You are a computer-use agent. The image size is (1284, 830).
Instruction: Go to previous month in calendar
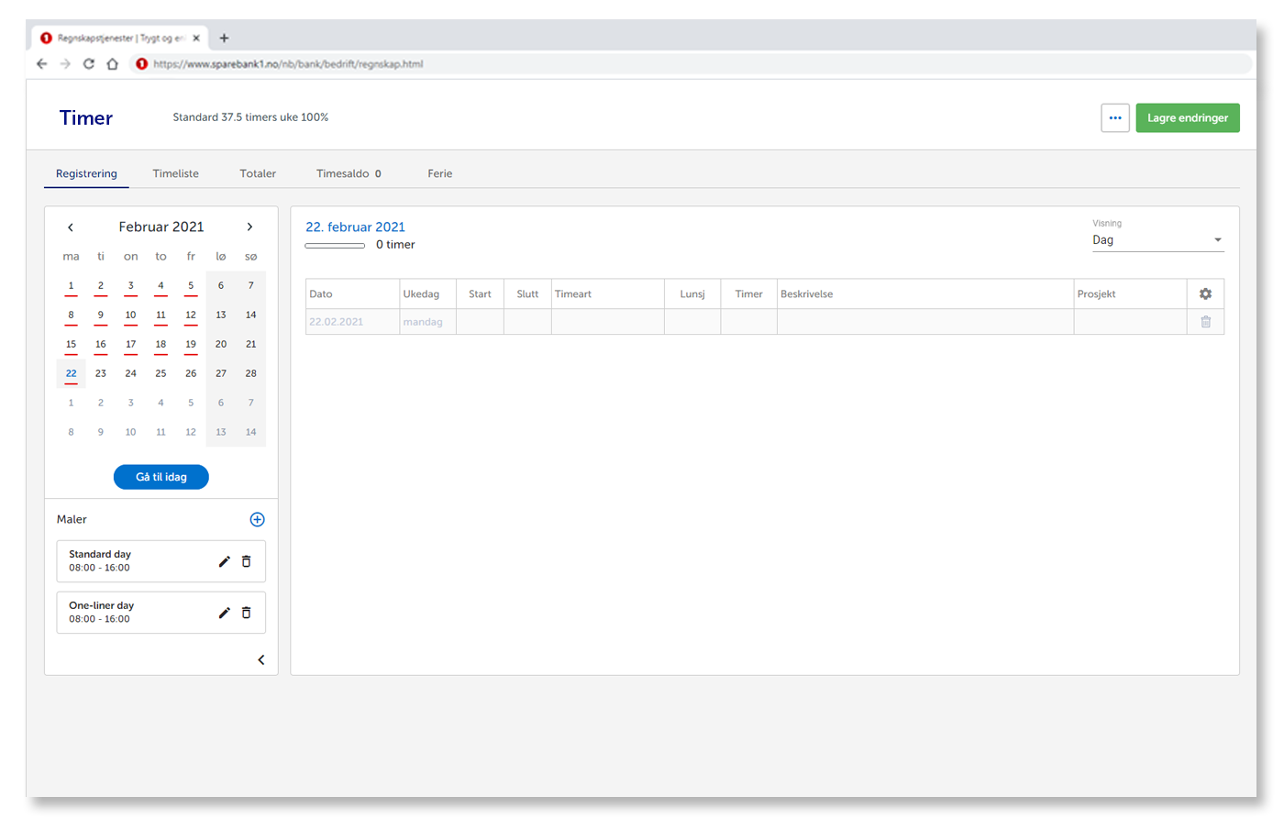71,227
